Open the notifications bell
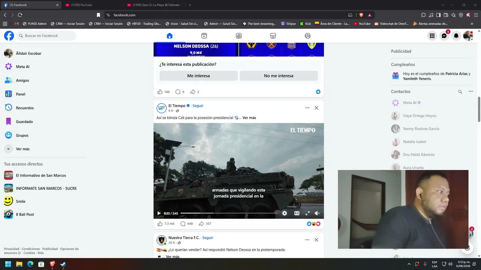This screenshot has width=481, height=270. (x=456, y=36)
